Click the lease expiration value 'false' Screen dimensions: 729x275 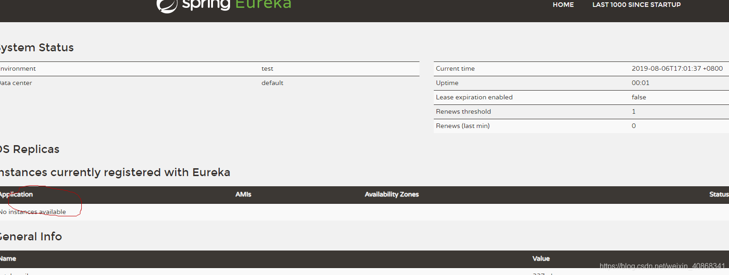pos(638,97)
